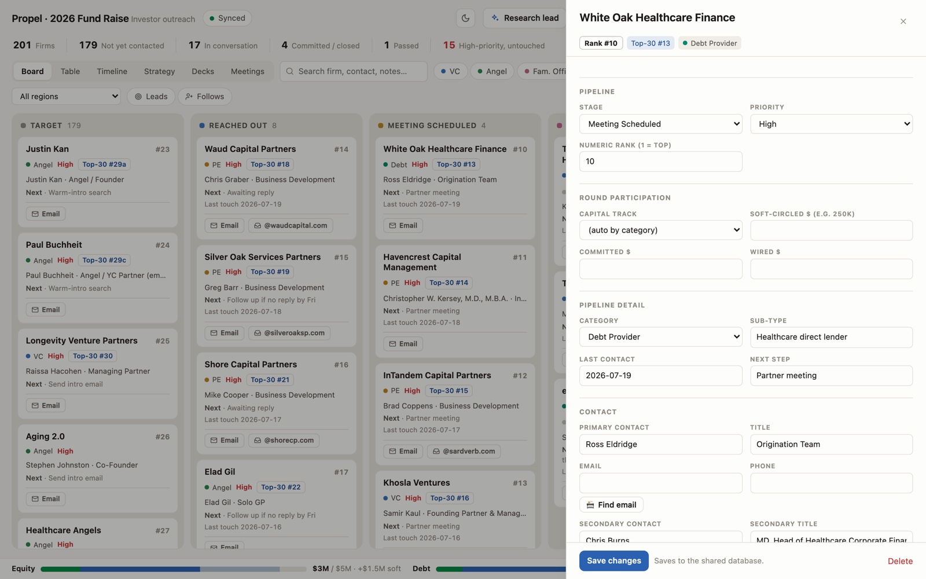Click the empty Email field in Contact
The height and width of the screenshot is (579, 926).
tap(660, 483)
